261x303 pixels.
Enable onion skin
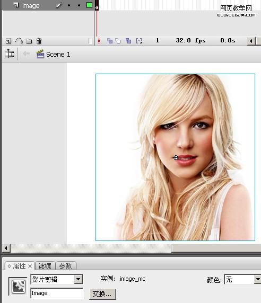(110, 41)
